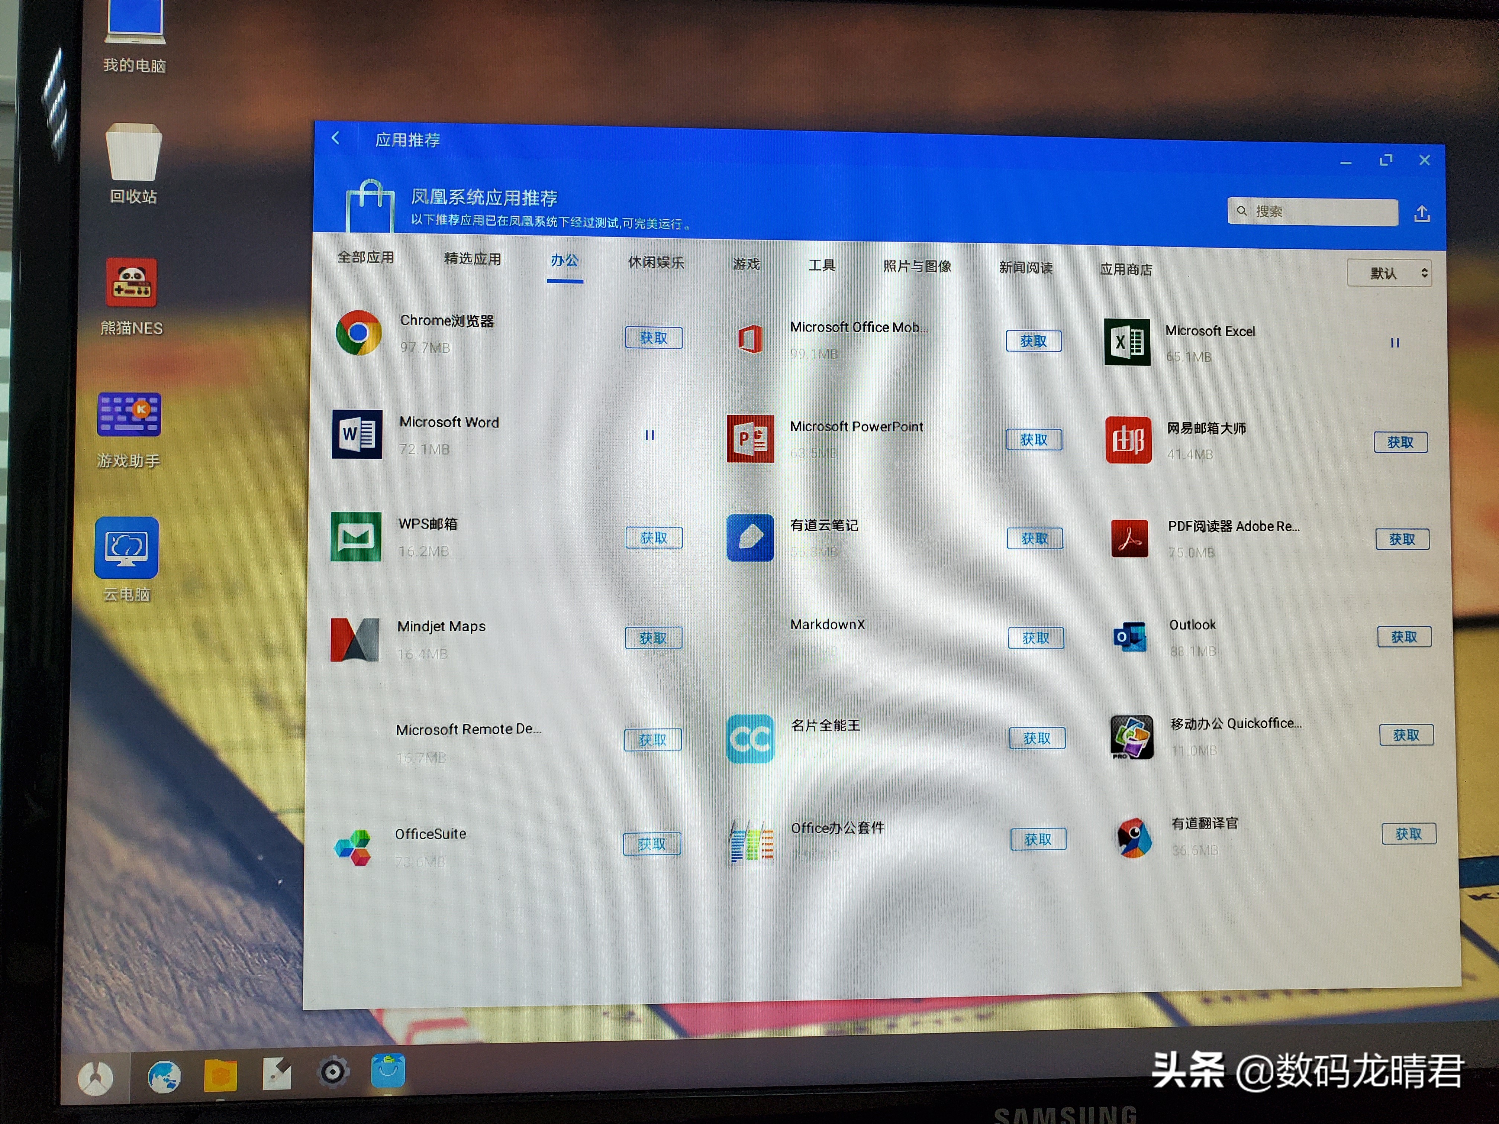Open the 网易邮箱大师 app icon

pos(1128,440)
